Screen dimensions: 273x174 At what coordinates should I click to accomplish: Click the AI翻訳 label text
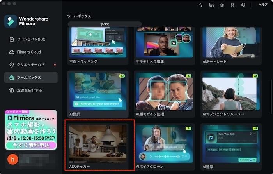tap(75, 114)
